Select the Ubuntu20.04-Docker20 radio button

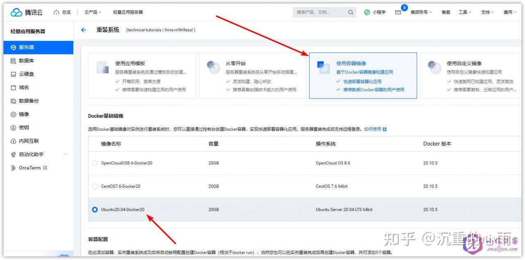(95, 210)
